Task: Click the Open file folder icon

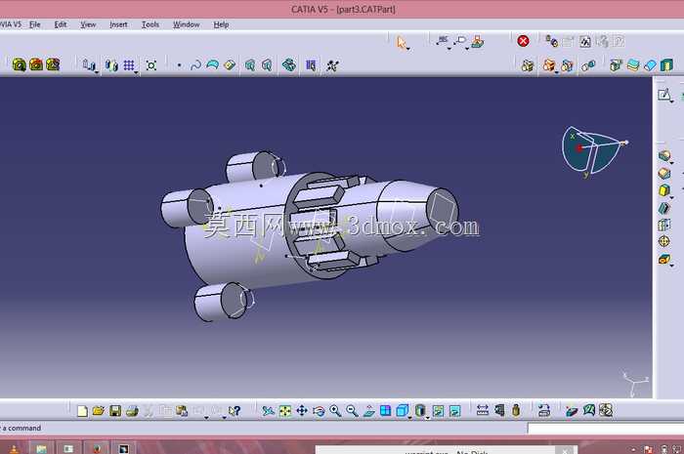Action: click(x=99, y=411)
